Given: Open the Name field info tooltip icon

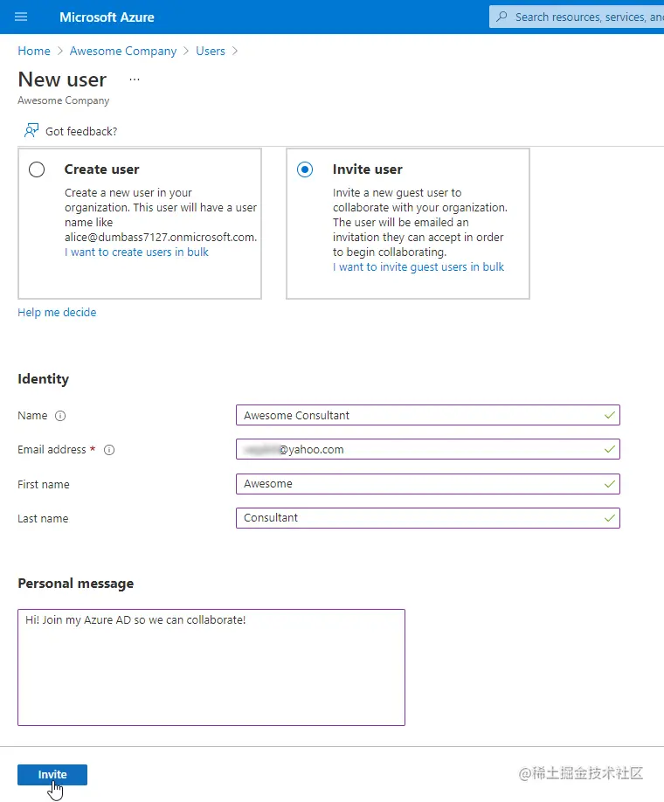Looking at the screenshot, I should pyautogui.click(x=59, y=416).
